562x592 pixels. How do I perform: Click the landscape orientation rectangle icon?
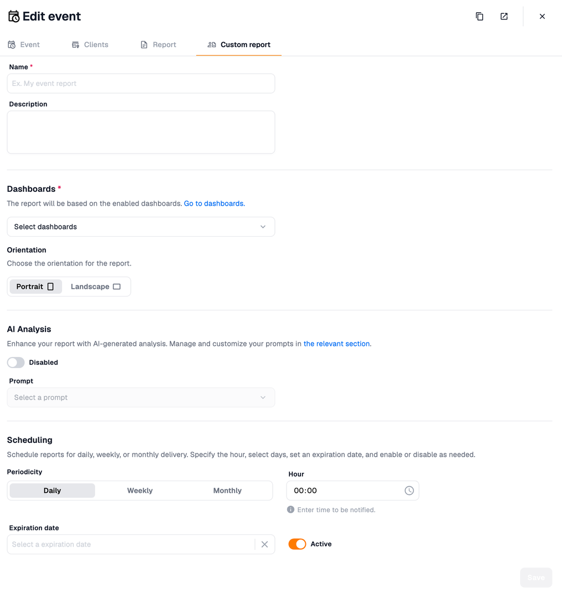(x=116, y=287)
